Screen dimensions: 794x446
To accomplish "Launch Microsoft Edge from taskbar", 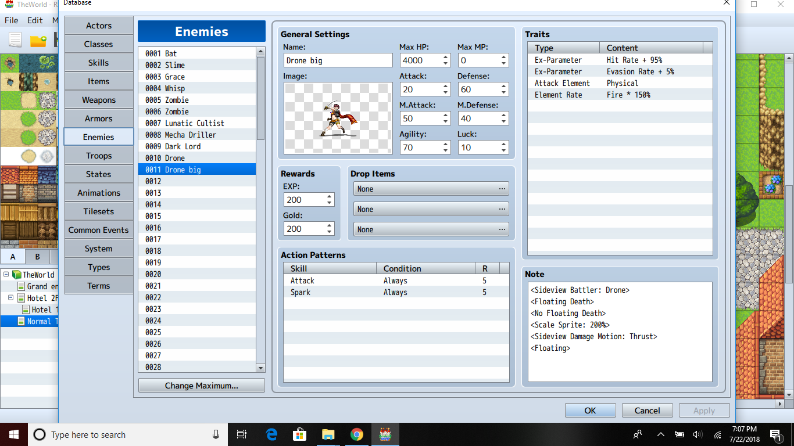I will tap(271, 434).
